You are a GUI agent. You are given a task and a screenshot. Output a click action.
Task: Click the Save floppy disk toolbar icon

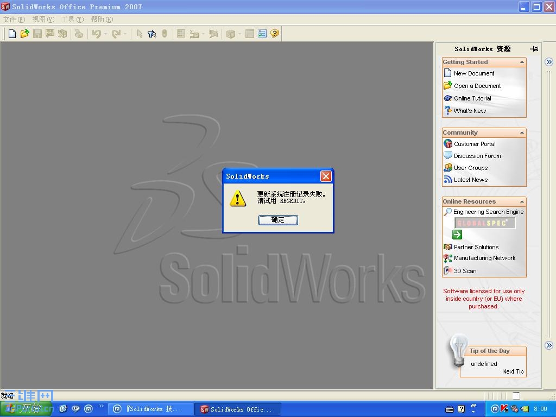click(37, 34)
